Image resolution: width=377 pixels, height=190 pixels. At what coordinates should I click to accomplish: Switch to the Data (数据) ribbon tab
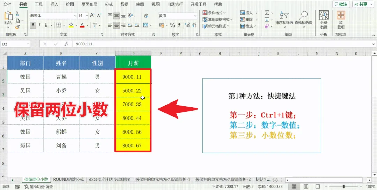tap(124, 4)
